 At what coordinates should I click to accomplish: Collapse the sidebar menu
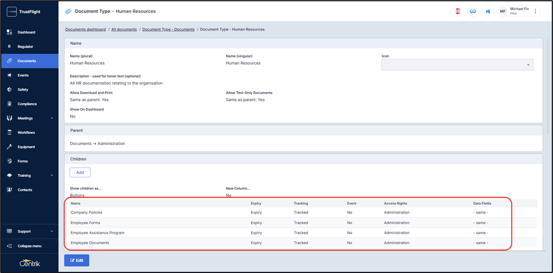point(28,246)
